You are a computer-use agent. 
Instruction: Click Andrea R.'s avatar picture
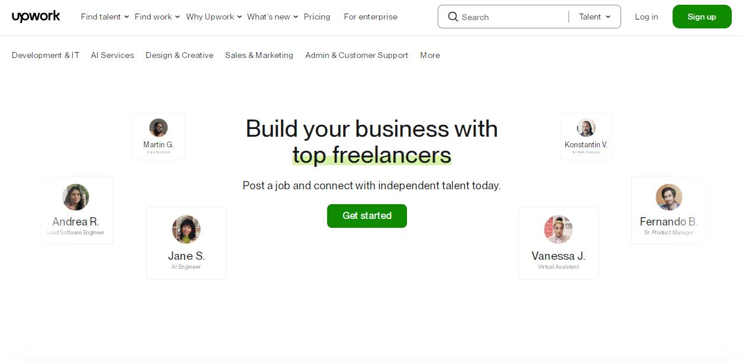(76, 197)
